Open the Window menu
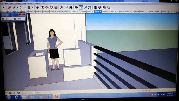The width and height of the screenshot is (179, 101). pyautogui.click(x=37, y=3)
